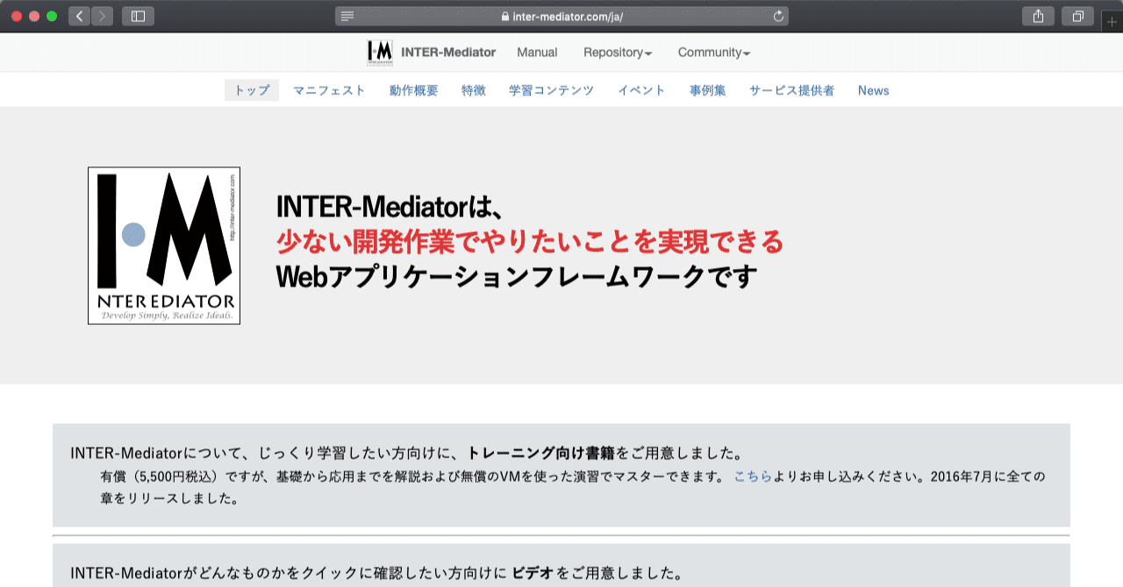Open the Share menu icon
Viewport: 1123px width, 587px height.
click(x=1038, y=16)
